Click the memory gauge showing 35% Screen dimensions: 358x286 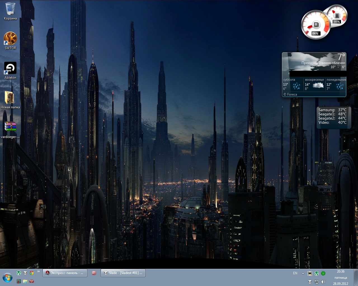[x=337, y=16]
